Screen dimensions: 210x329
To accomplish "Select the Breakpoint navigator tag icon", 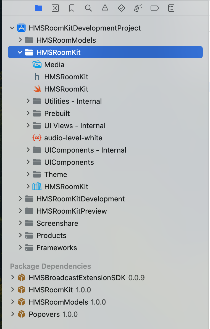I will tap(154, 8).
